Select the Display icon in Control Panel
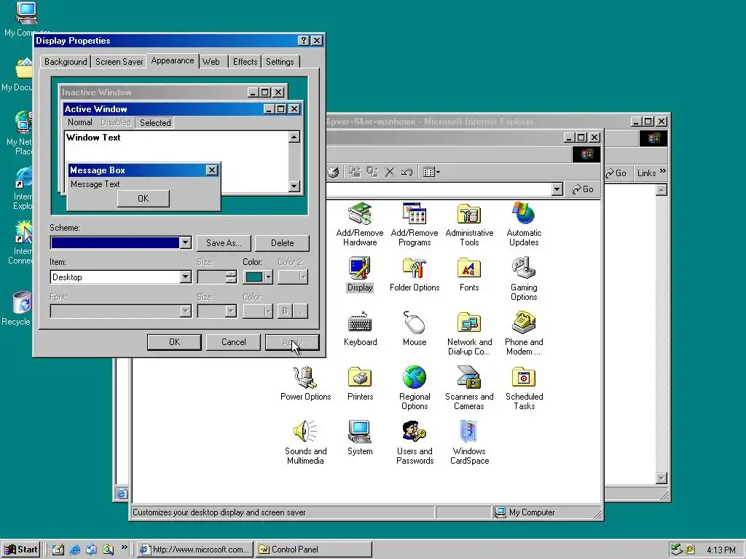This screenshot has height=559, width=746. pyautogui.click(x=360, y=274)
